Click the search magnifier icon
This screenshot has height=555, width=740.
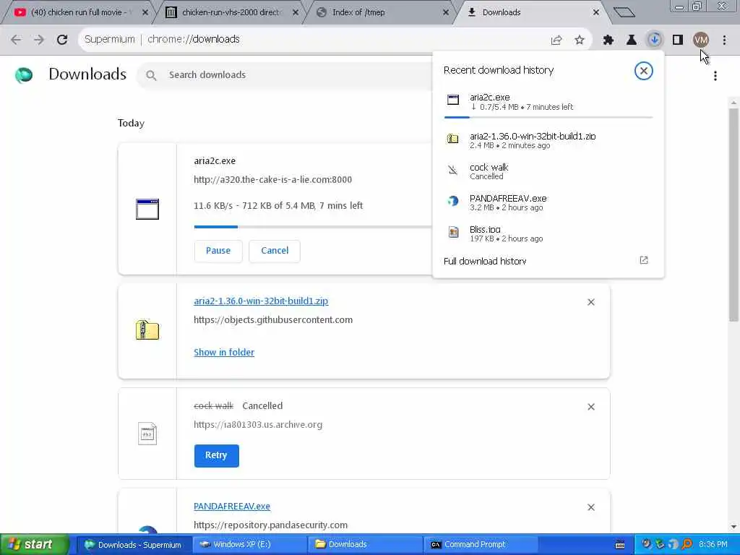pos(151,75)
